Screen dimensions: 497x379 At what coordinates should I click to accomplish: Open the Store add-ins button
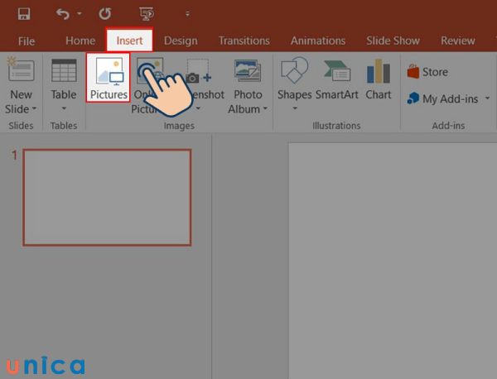click(428, 72)
